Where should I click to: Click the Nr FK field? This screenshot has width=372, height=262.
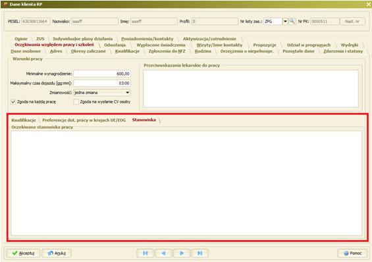click(x=325, y=21)
